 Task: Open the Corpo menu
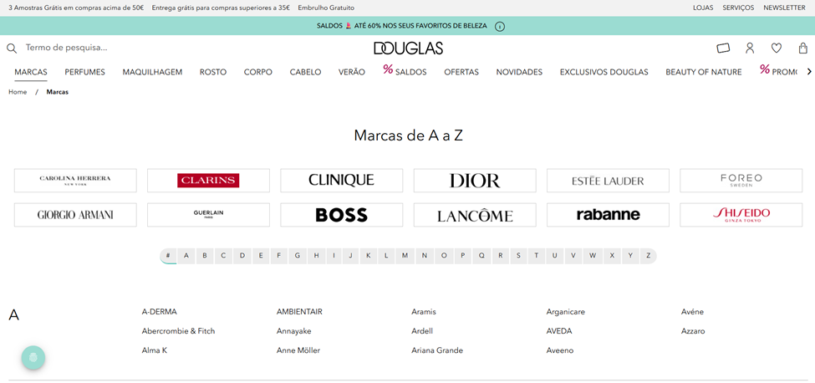point(257,72)
